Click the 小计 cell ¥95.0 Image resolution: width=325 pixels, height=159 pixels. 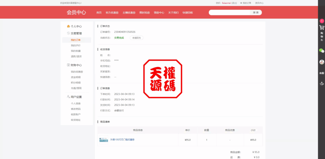pyautogui.click(x=253, y=140)
